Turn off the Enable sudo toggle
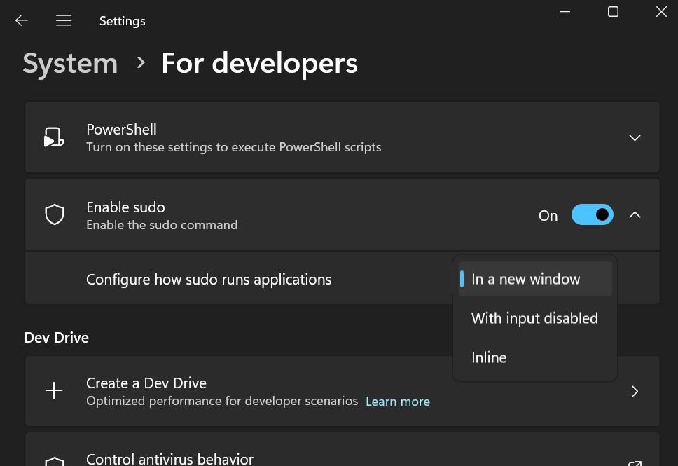The width and height of the screenshot is (678, 466). pyautogui.click(x=592, y=215)
